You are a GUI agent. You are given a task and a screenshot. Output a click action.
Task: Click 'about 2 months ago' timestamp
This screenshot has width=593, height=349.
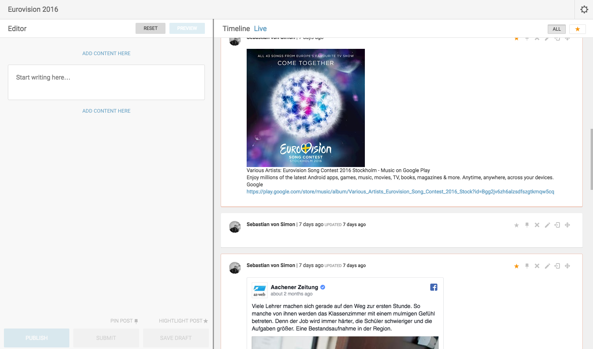292,294
